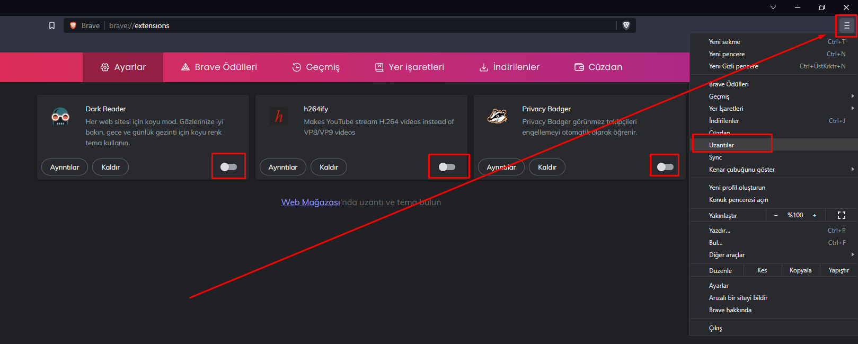The width and height of the screenshot is (858, 344).
Task: Choose Çıkış from the menu
Action: tap(774, 328)
